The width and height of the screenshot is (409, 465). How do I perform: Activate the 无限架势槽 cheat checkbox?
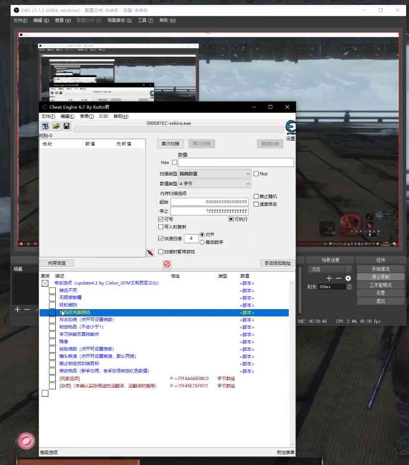(x=52, y=298)
